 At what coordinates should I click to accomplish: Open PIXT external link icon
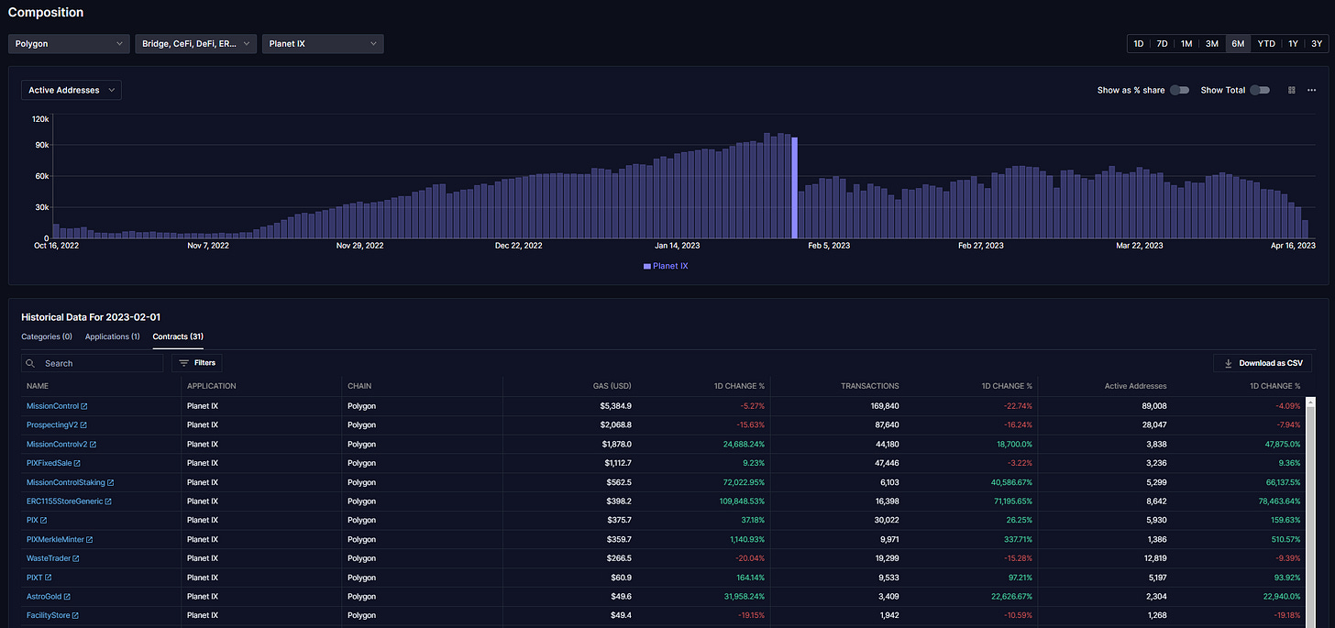click(x=48, y=578)
